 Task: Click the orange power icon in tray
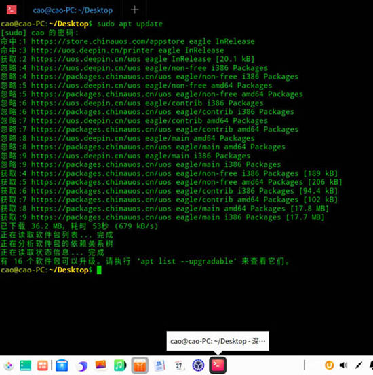point(329,365)
